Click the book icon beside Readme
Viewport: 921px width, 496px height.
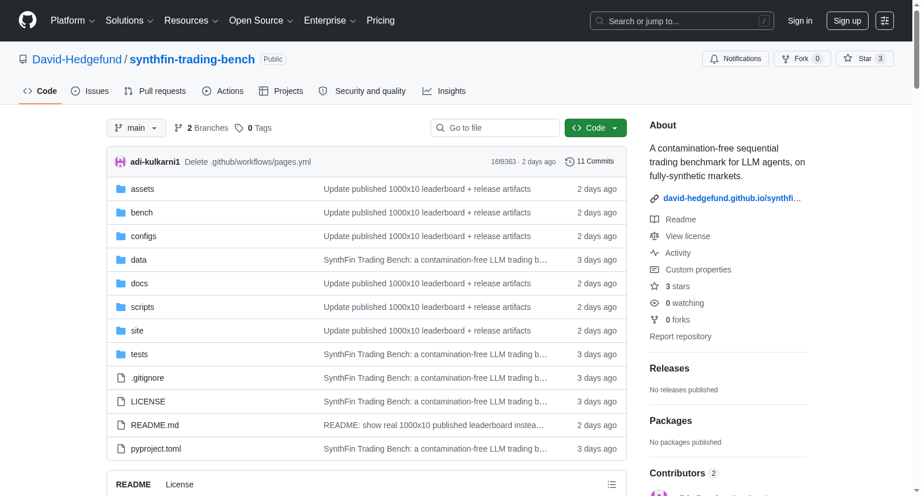pos(654,219)
